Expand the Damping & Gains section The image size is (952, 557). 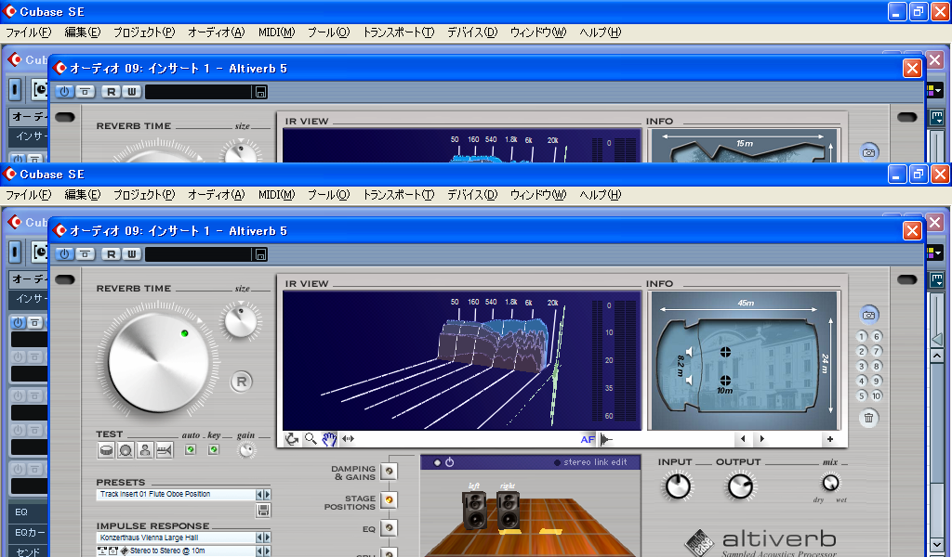389,472
